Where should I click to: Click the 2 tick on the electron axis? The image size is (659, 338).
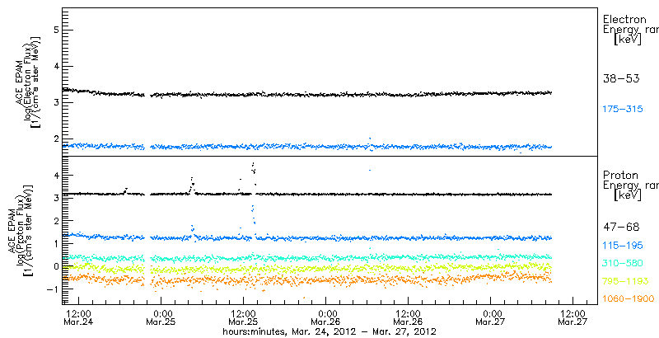tap(56, 139)
